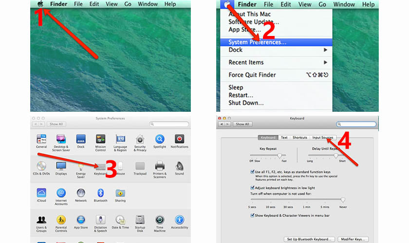This screenshot has width=409, height=243.
Task: Click the Key Repeat slider
Action: [x=268, y=156]
